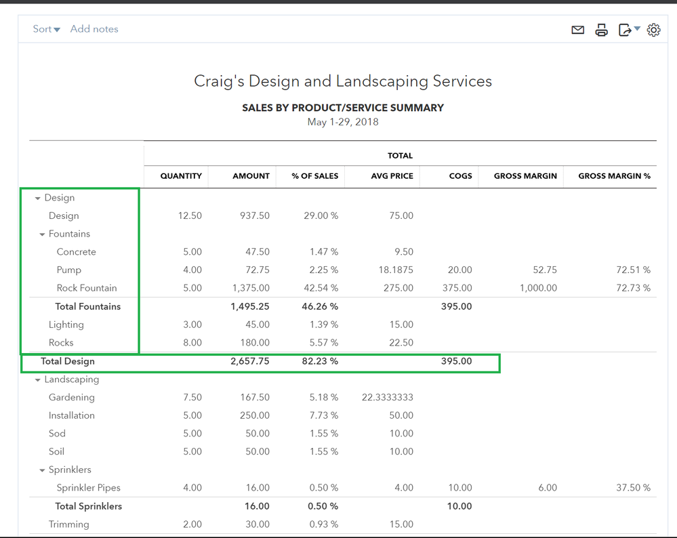Screen dimensions: 677x538
Task: Click the Rock Fountain amount 1,375.00
Action: tap(251, 288)
